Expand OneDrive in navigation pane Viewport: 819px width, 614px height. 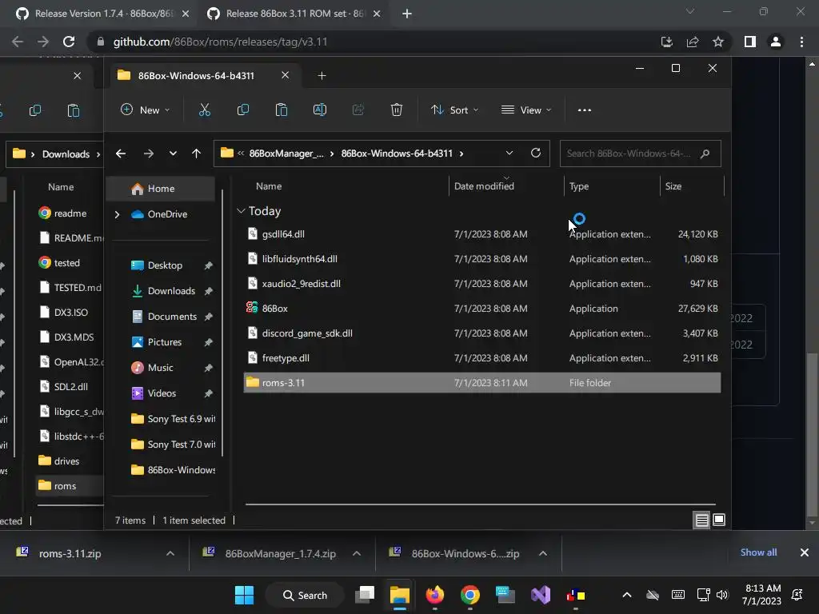click(117, 214)
